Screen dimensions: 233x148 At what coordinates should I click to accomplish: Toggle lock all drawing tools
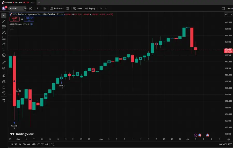tap(4, 87)
